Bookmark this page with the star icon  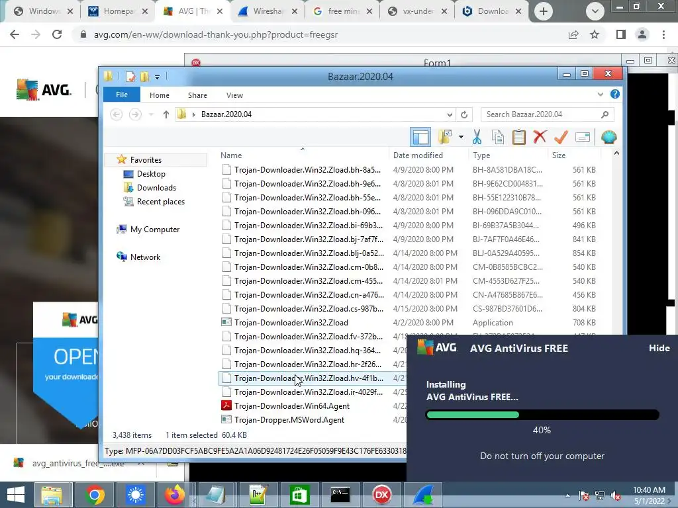[595, 34]
